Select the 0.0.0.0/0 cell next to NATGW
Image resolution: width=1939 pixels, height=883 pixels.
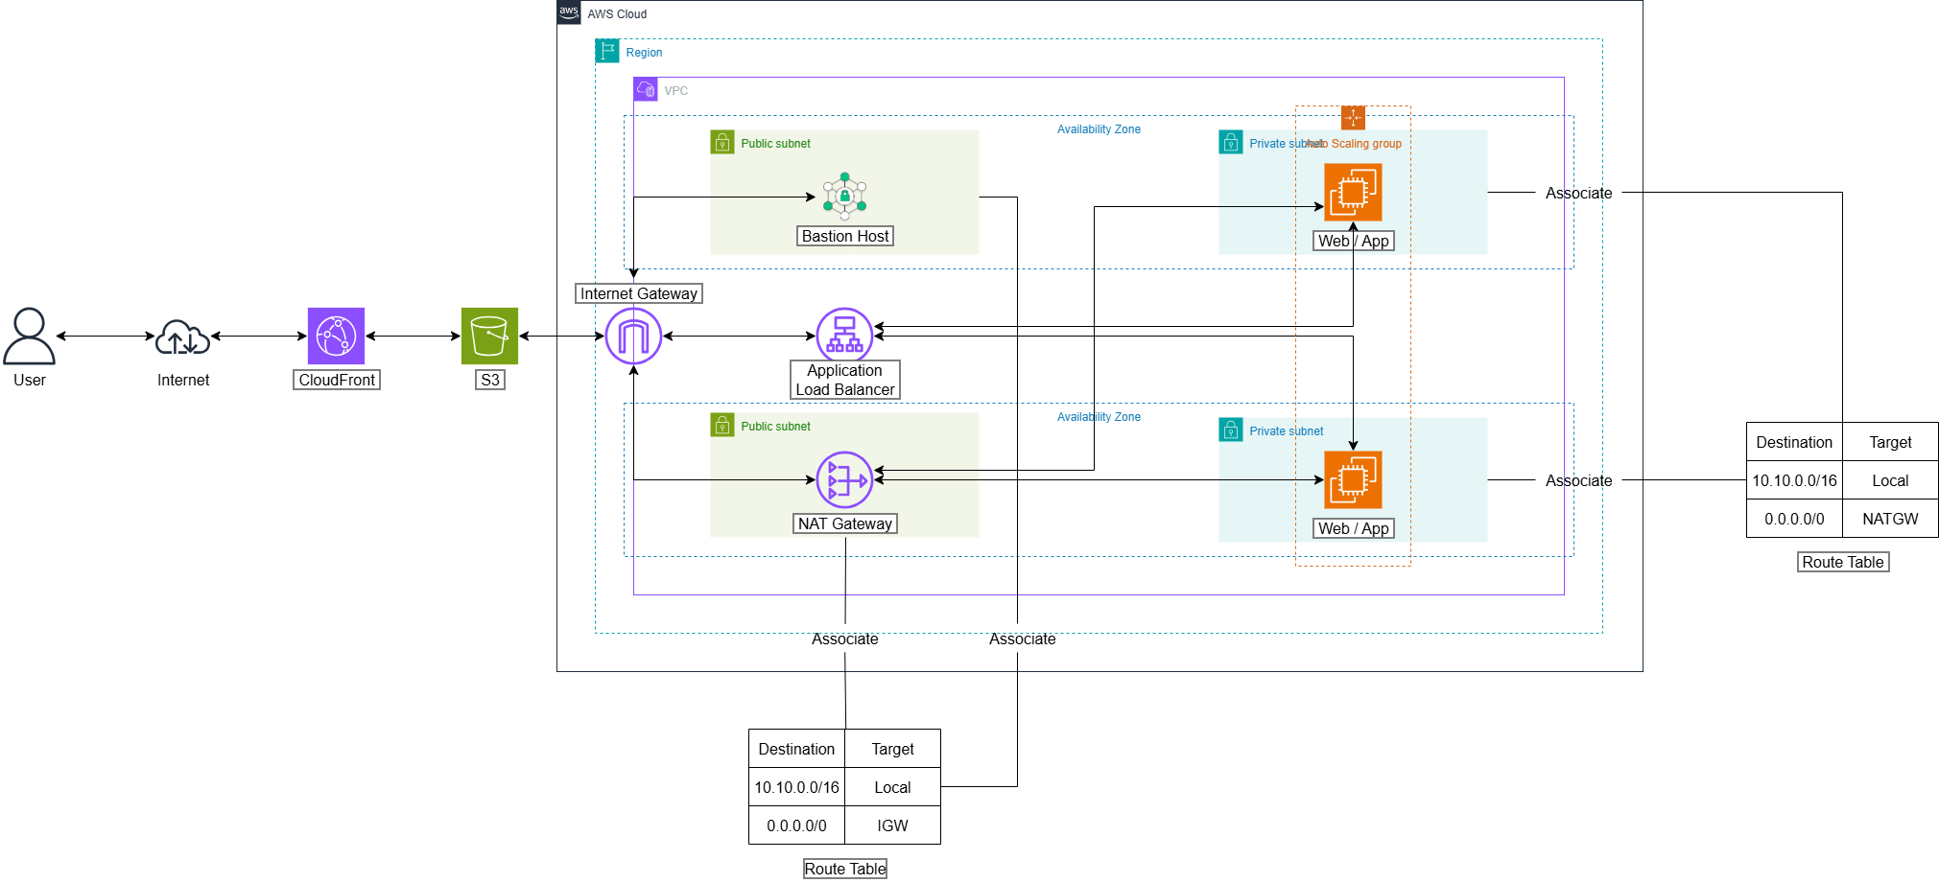1794,519
